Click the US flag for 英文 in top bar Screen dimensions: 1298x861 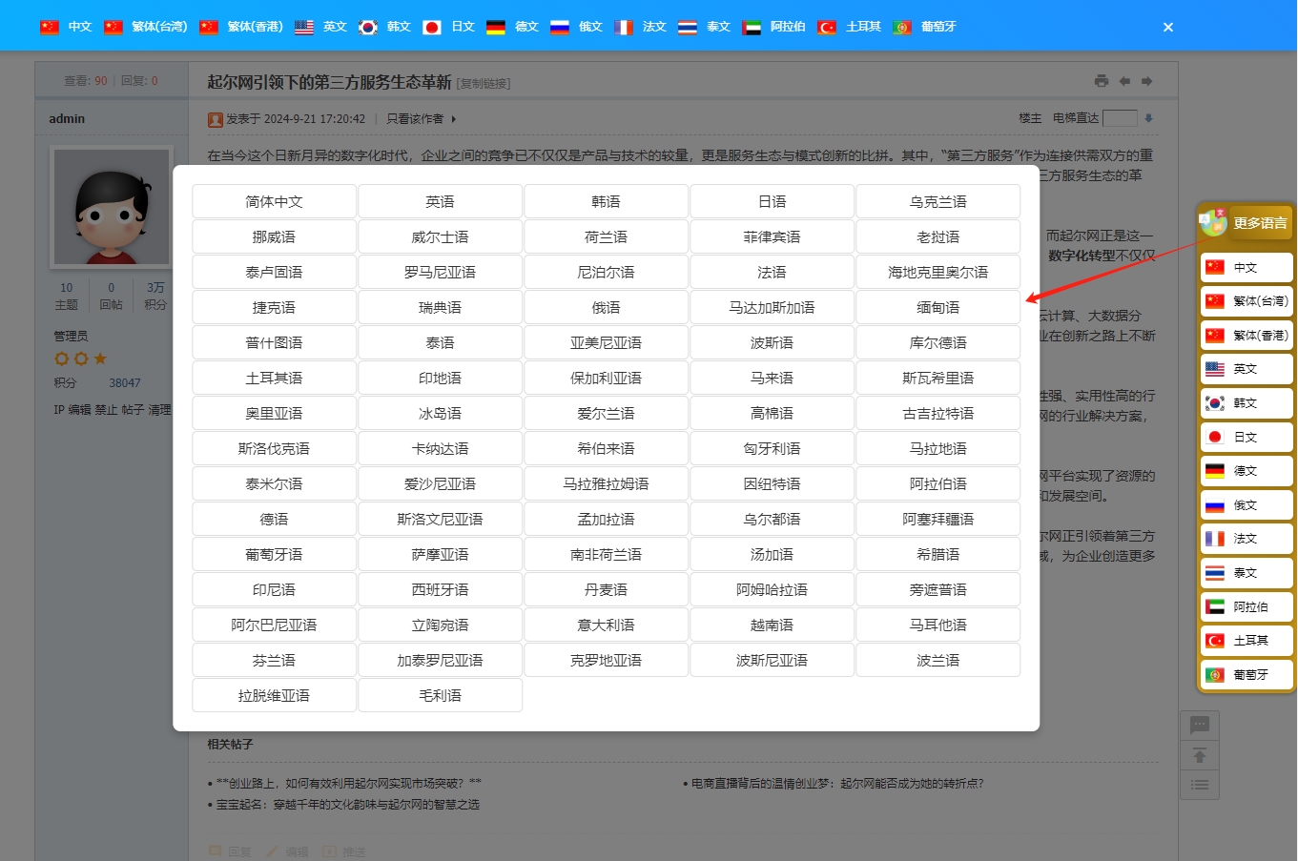(304, 27)
